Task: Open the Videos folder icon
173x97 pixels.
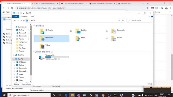Action: (42, 46)
